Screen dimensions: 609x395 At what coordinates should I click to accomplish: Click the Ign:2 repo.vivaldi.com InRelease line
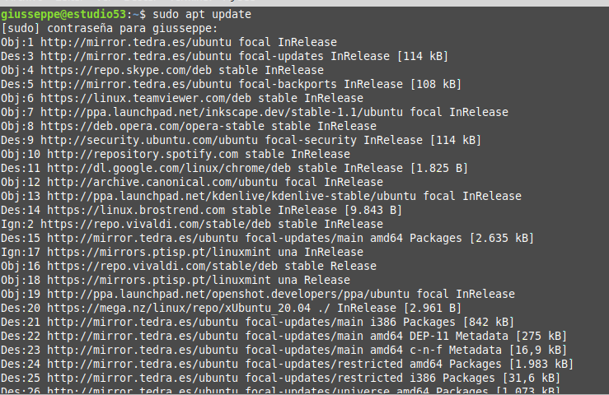(x=192, y=224)
